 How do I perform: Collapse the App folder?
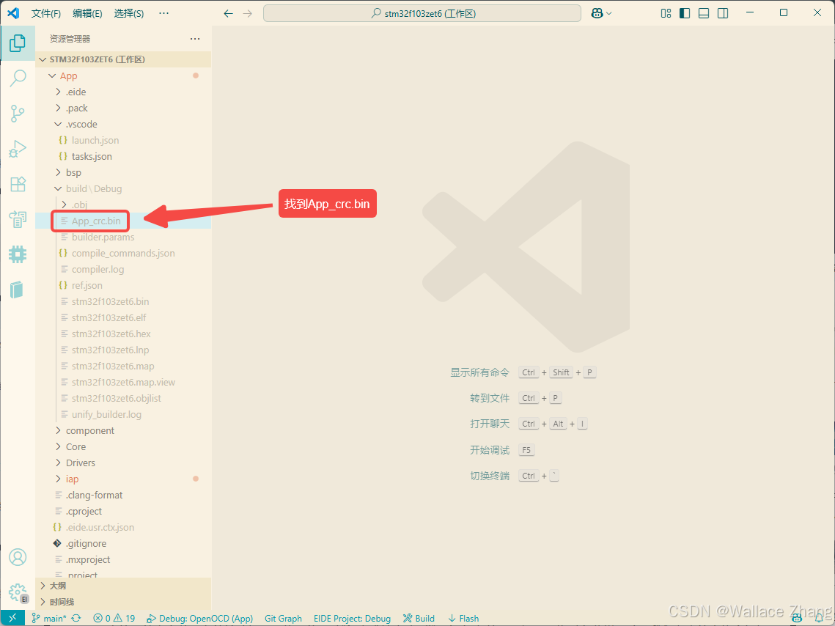click(x=124, y=76)
